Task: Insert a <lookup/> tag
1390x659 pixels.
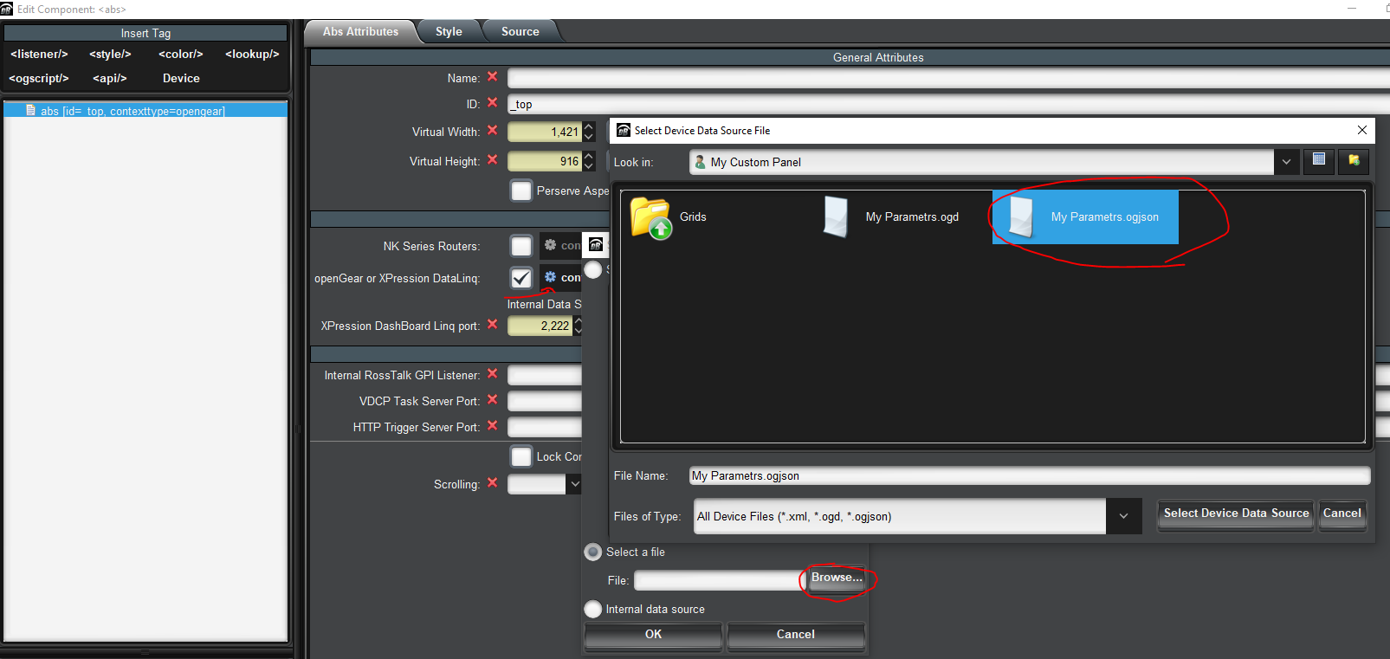Action: point(252,54)
